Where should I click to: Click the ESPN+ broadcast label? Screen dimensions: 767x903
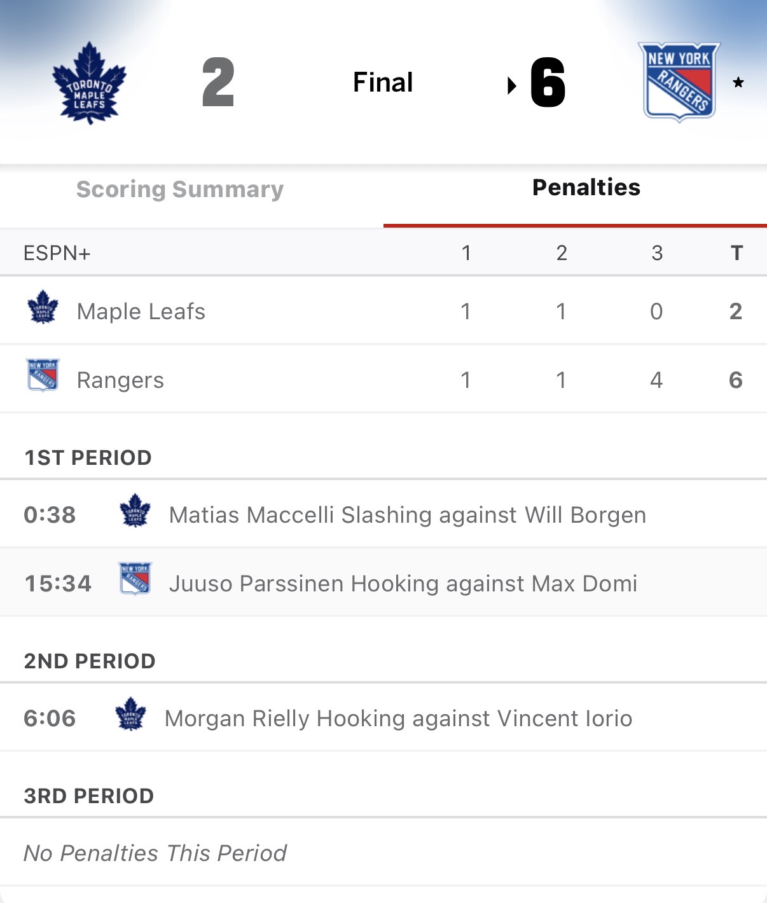(57, 253)
